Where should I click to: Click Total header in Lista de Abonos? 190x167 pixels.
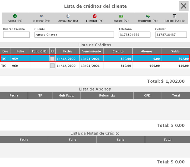click(176, 95)
